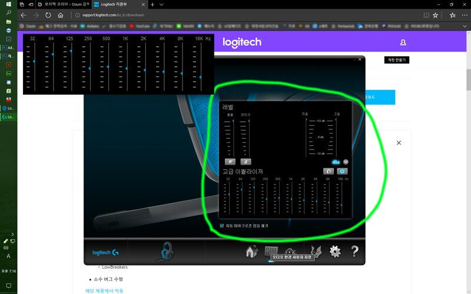Expand hidden system tray icons

click(x=12, y=234)
